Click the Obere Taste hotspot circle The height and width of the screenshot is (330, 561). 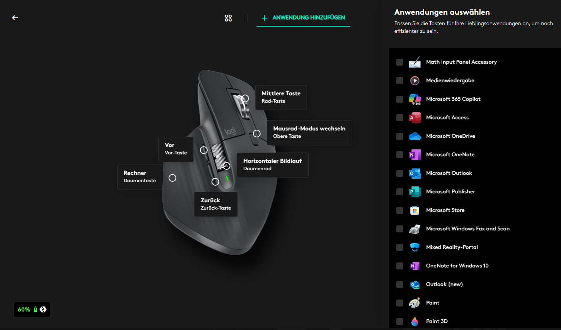[x=257, y=134]
